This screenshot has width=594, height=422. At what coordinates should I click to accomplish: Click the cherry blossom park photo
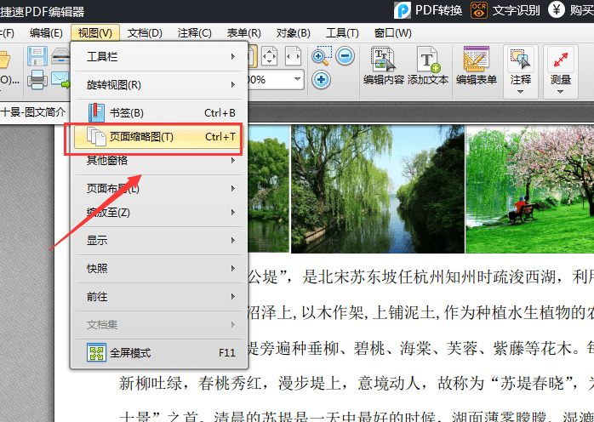click(529, 189)
